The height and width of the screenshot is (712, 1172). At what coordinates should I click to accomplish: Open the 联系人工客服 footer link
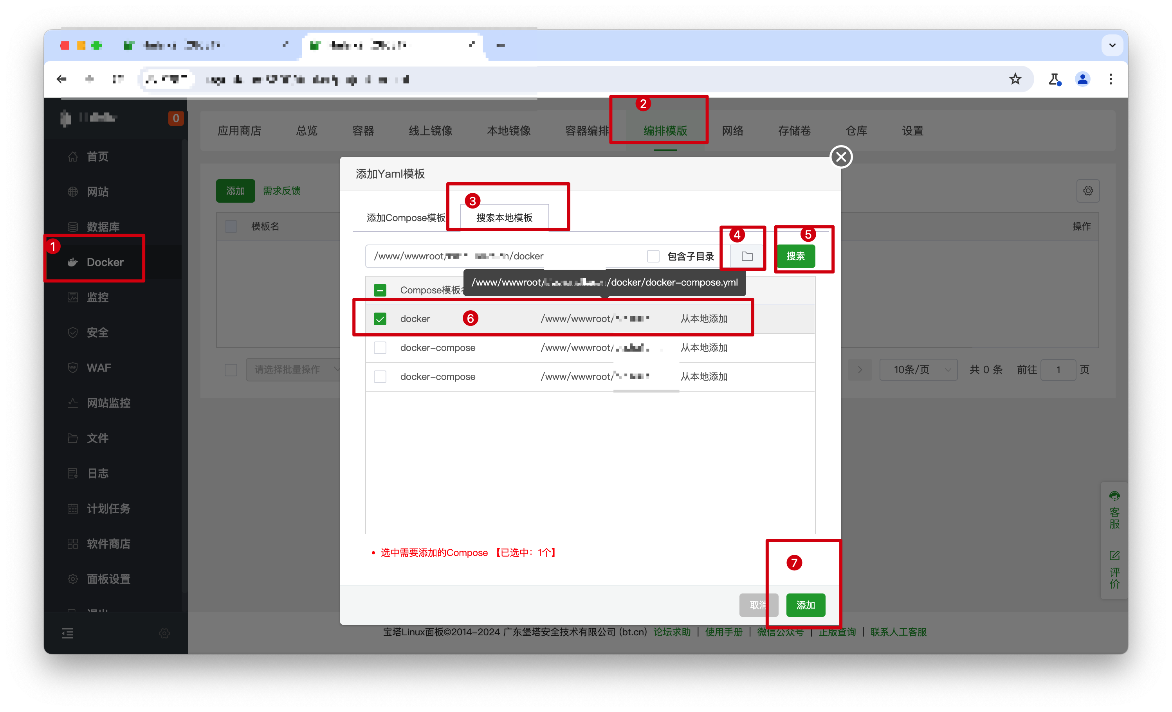(898, 632)
